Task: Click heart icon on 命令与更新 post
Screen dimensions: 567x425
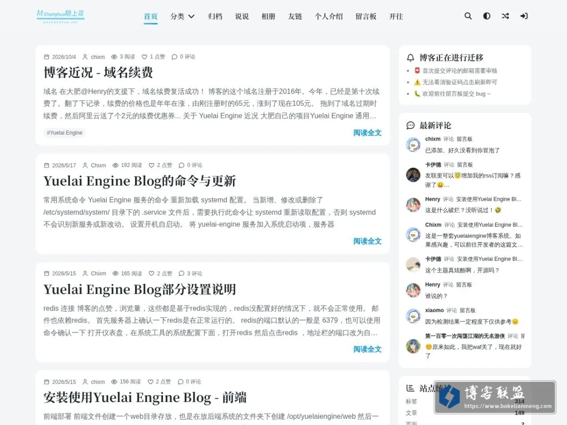Action: [x=152, y=165]
